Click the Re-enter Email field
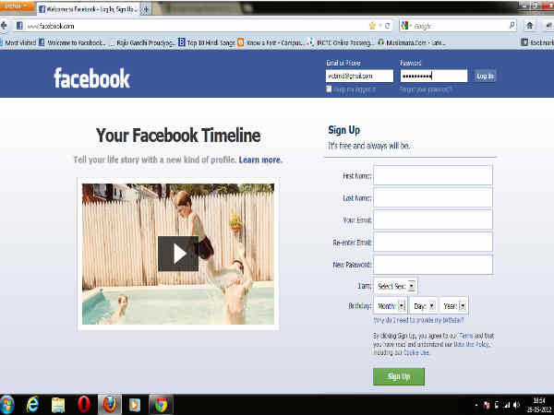This screenshot has height=415, width=554. [433, 242]
